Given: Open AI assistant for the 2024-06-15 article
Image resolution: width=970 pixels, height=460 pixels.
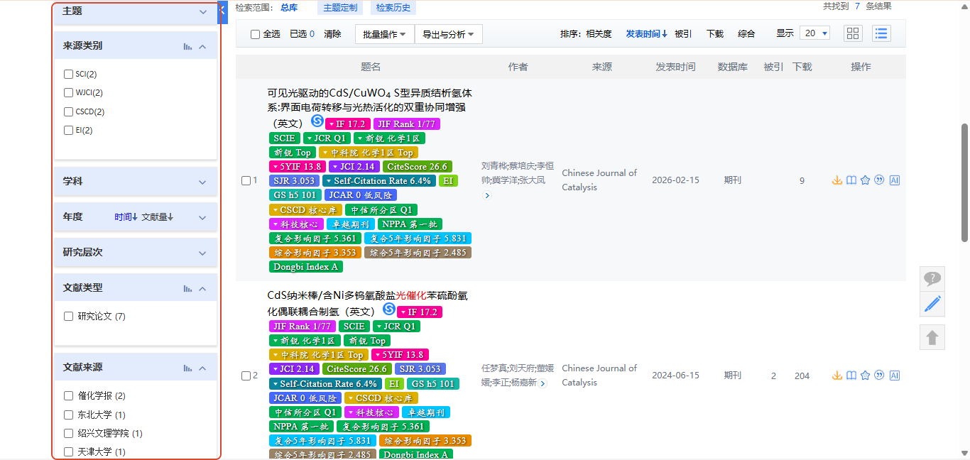Looking at the screenshot, I should point(895,376).
